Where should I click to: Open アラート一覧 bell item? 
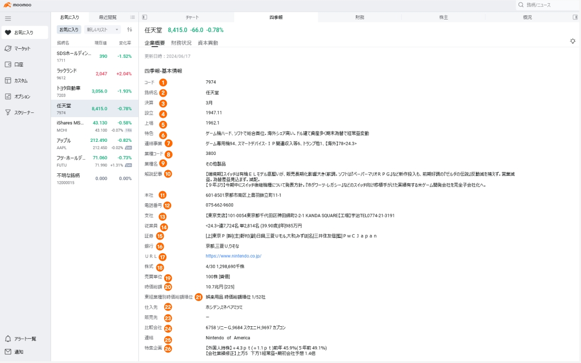(25, 339)
